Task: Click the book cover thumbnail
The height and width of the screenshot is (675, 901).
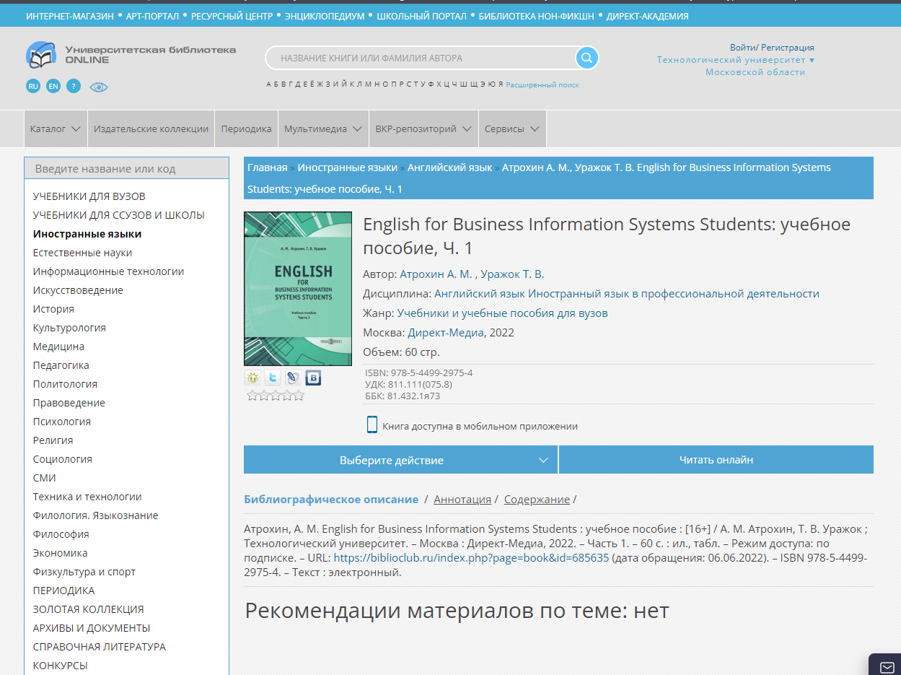Action: [298, 289]
